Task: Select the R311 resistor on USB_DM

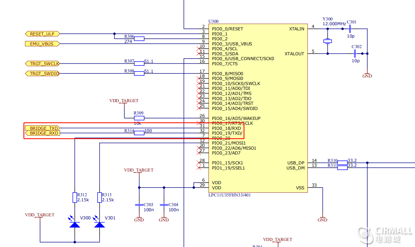Action: pyautogui.click(x=342, y=168)
